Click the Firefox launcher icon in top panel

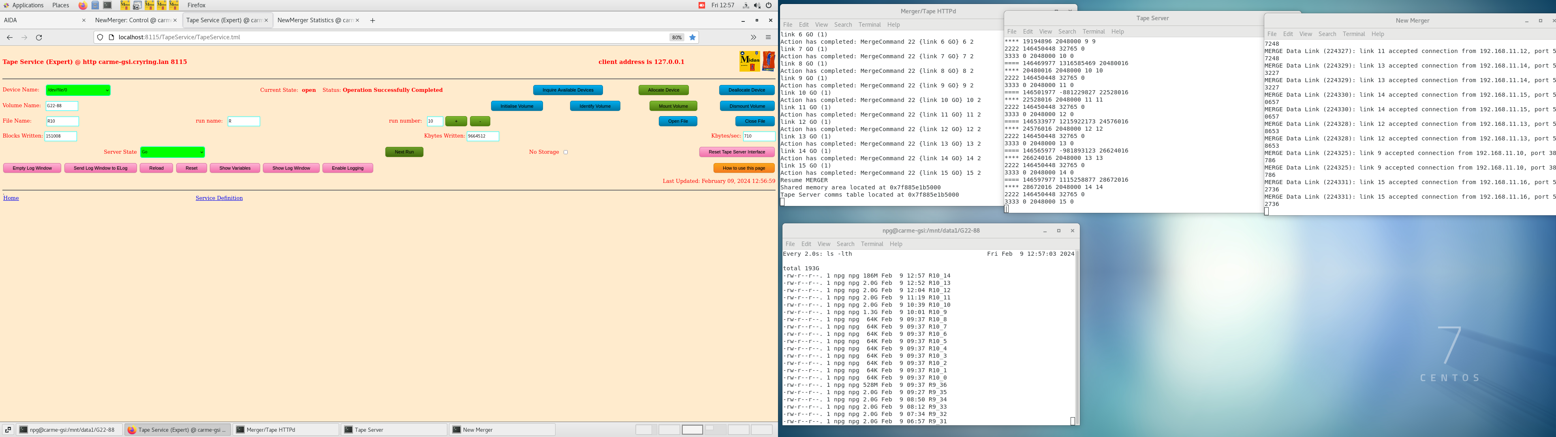coord(83,5)
